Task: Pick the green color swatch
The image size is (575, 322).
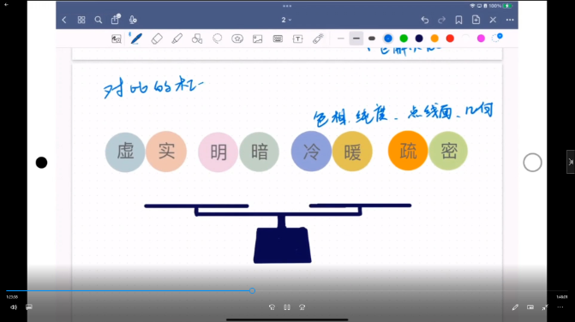Action: click(404, 39)
